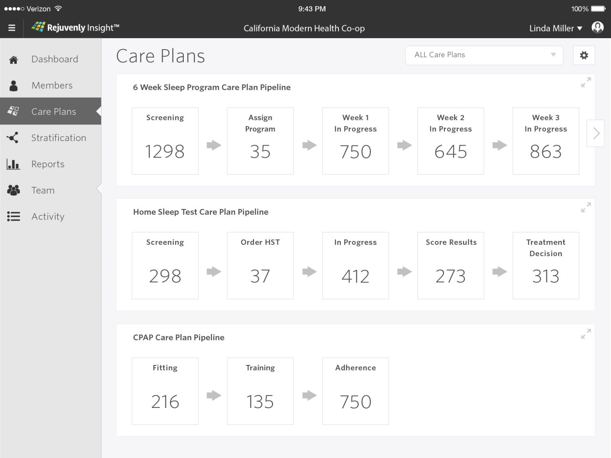Open the Team page

coord(42,190)
